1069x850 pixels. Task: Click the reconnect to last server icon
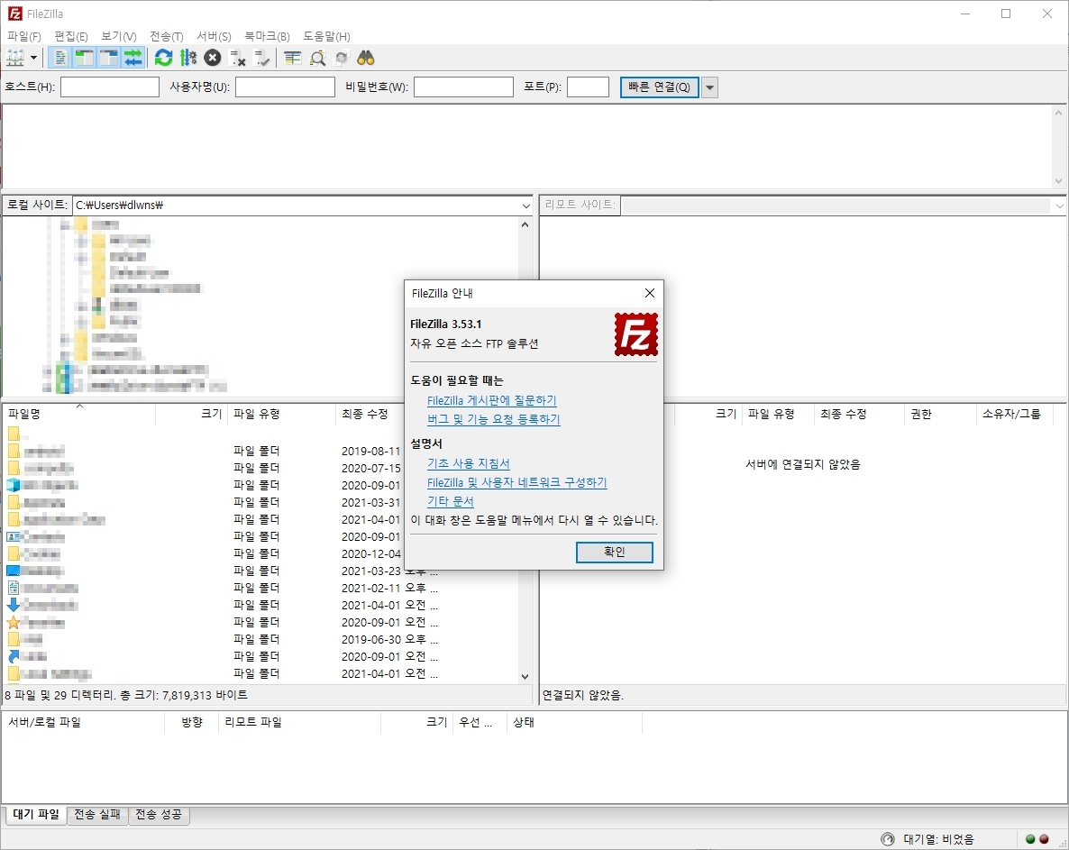click(261, 58)
